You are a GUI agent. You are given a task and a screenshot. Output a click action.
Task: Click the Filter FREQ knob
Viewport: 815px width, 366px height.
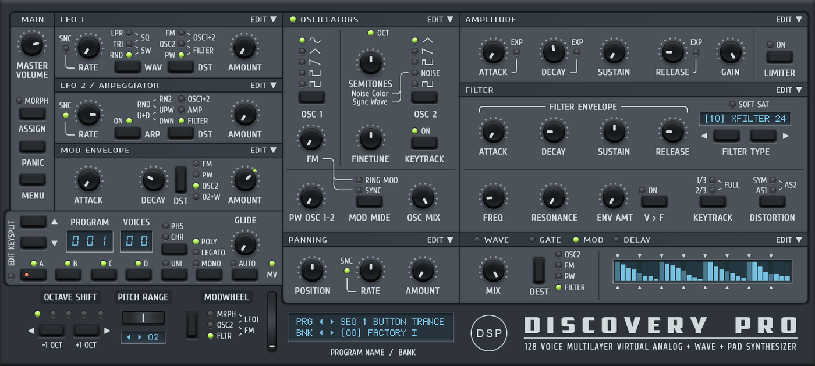[492, 197]
